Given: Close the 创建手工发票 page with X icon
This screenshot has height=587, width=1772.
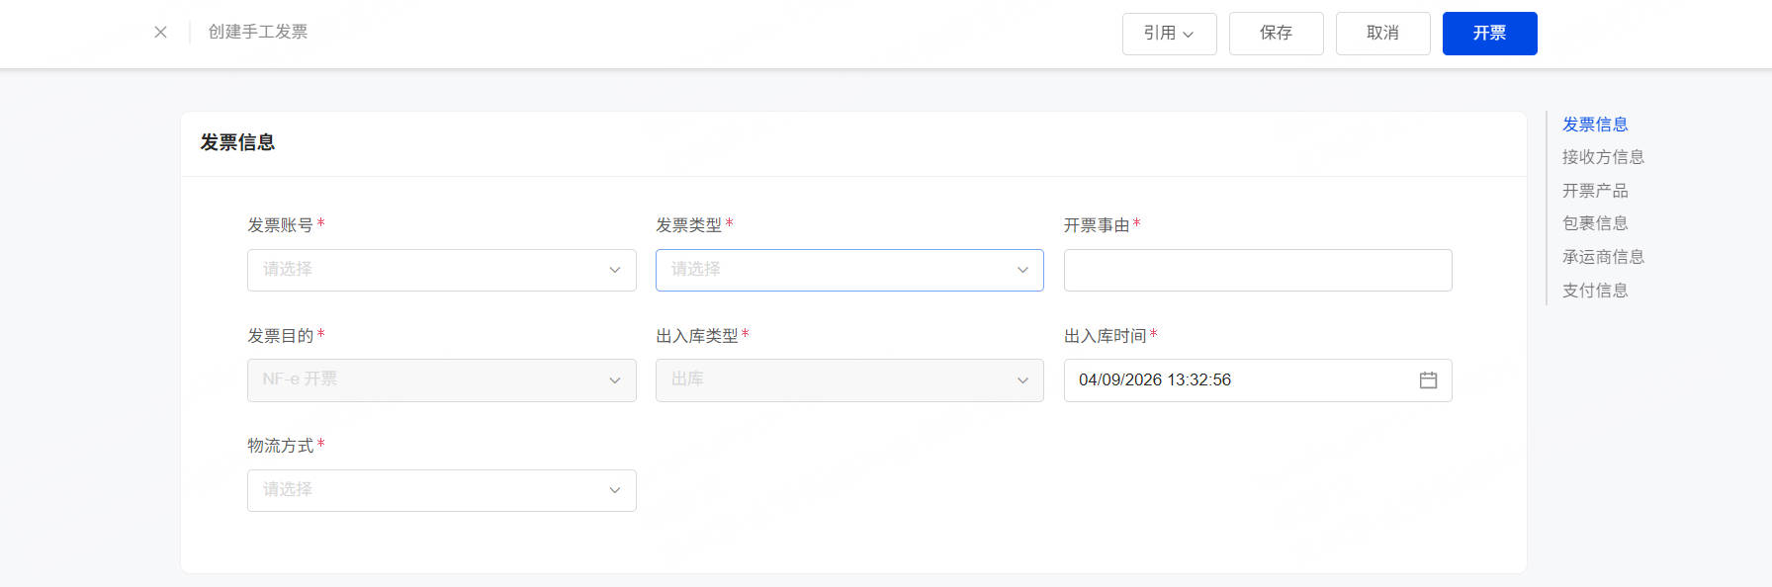Looking at the screenshot, I should [x=160, y=33].
